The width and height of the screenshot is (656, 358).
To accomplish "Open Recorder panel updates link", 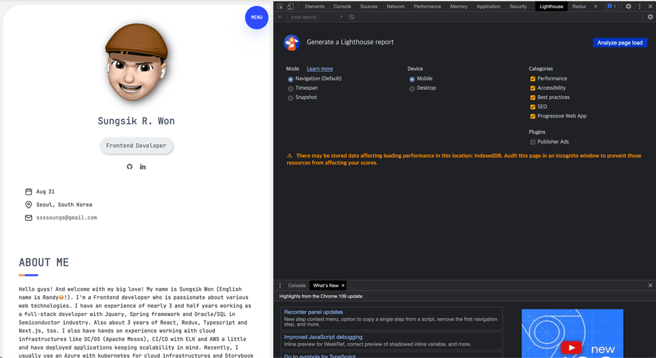I will [x=314, y=312].
